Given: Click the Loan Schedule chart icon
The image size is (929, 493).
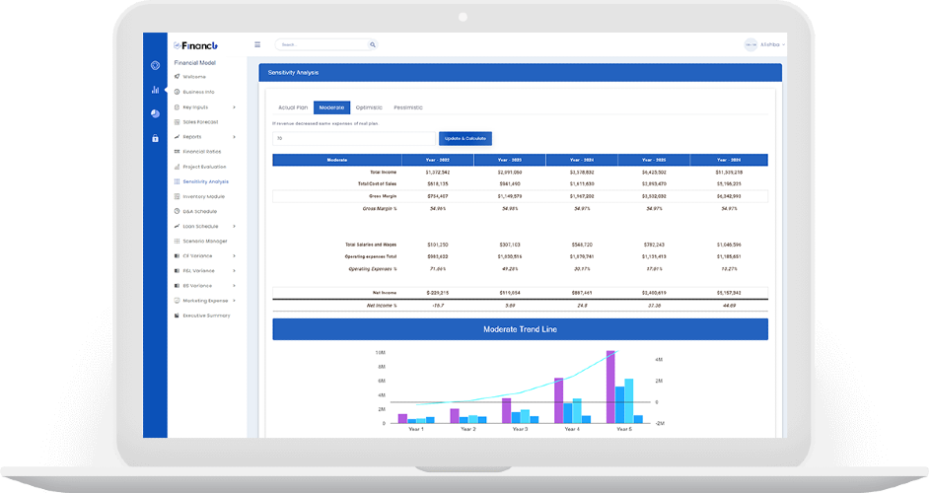Looking at the screenshot, I should point(177,227).
